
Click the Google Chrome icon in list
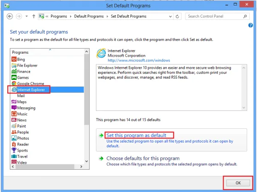pyautogui.click(x=14, y=83)
